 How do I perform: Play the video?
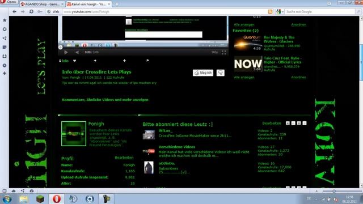pos(66,53)
